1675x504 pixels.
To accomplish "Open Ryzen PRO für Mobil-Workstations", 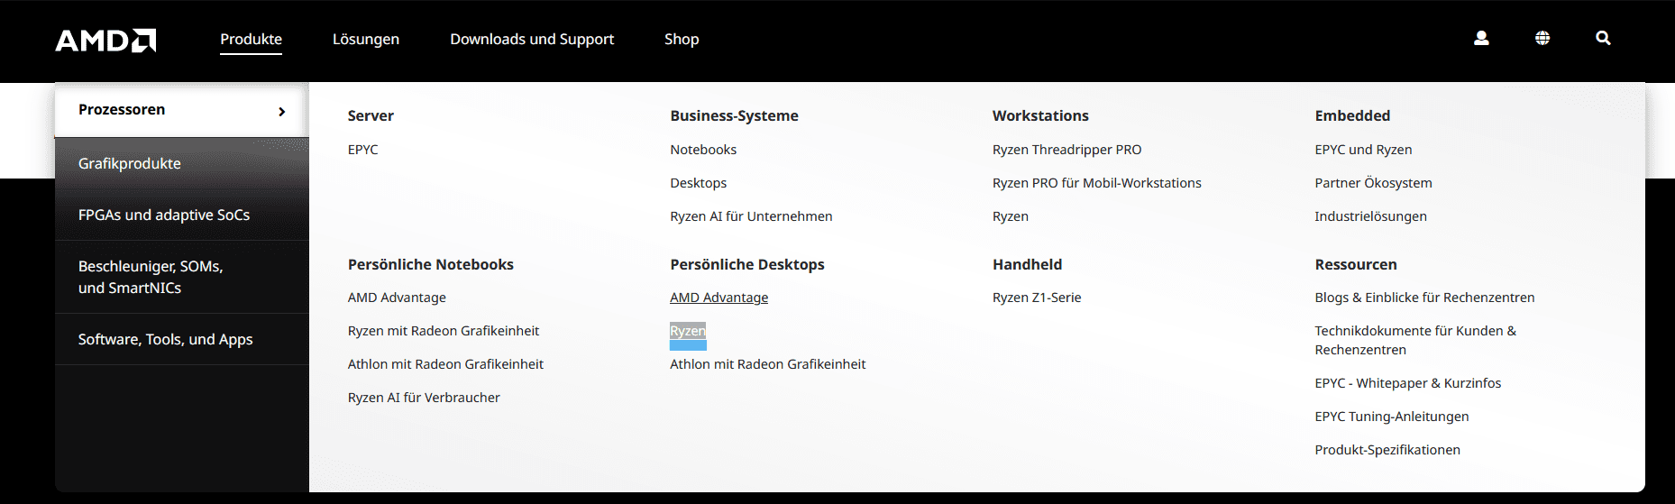I will 1096,183.
